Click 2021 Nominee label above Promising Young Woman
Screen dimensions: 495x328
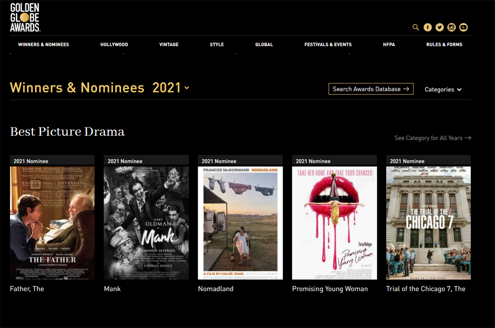[313, 161]
